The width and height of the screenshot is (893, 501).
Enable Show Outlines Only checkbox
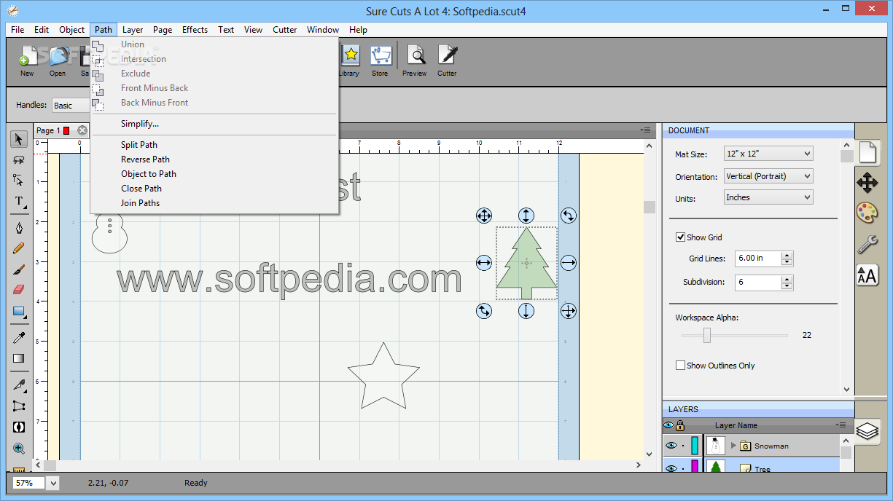pyautogui.click(x=681, y=366)
